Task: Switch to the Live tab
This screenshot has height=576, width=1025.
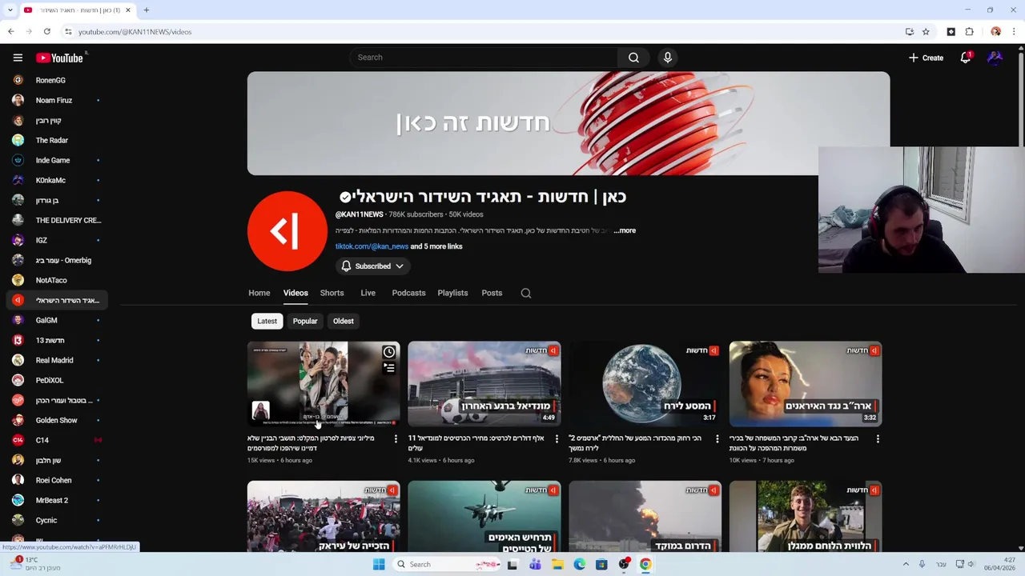Action: pyautogui.click(x=368, y=293)
